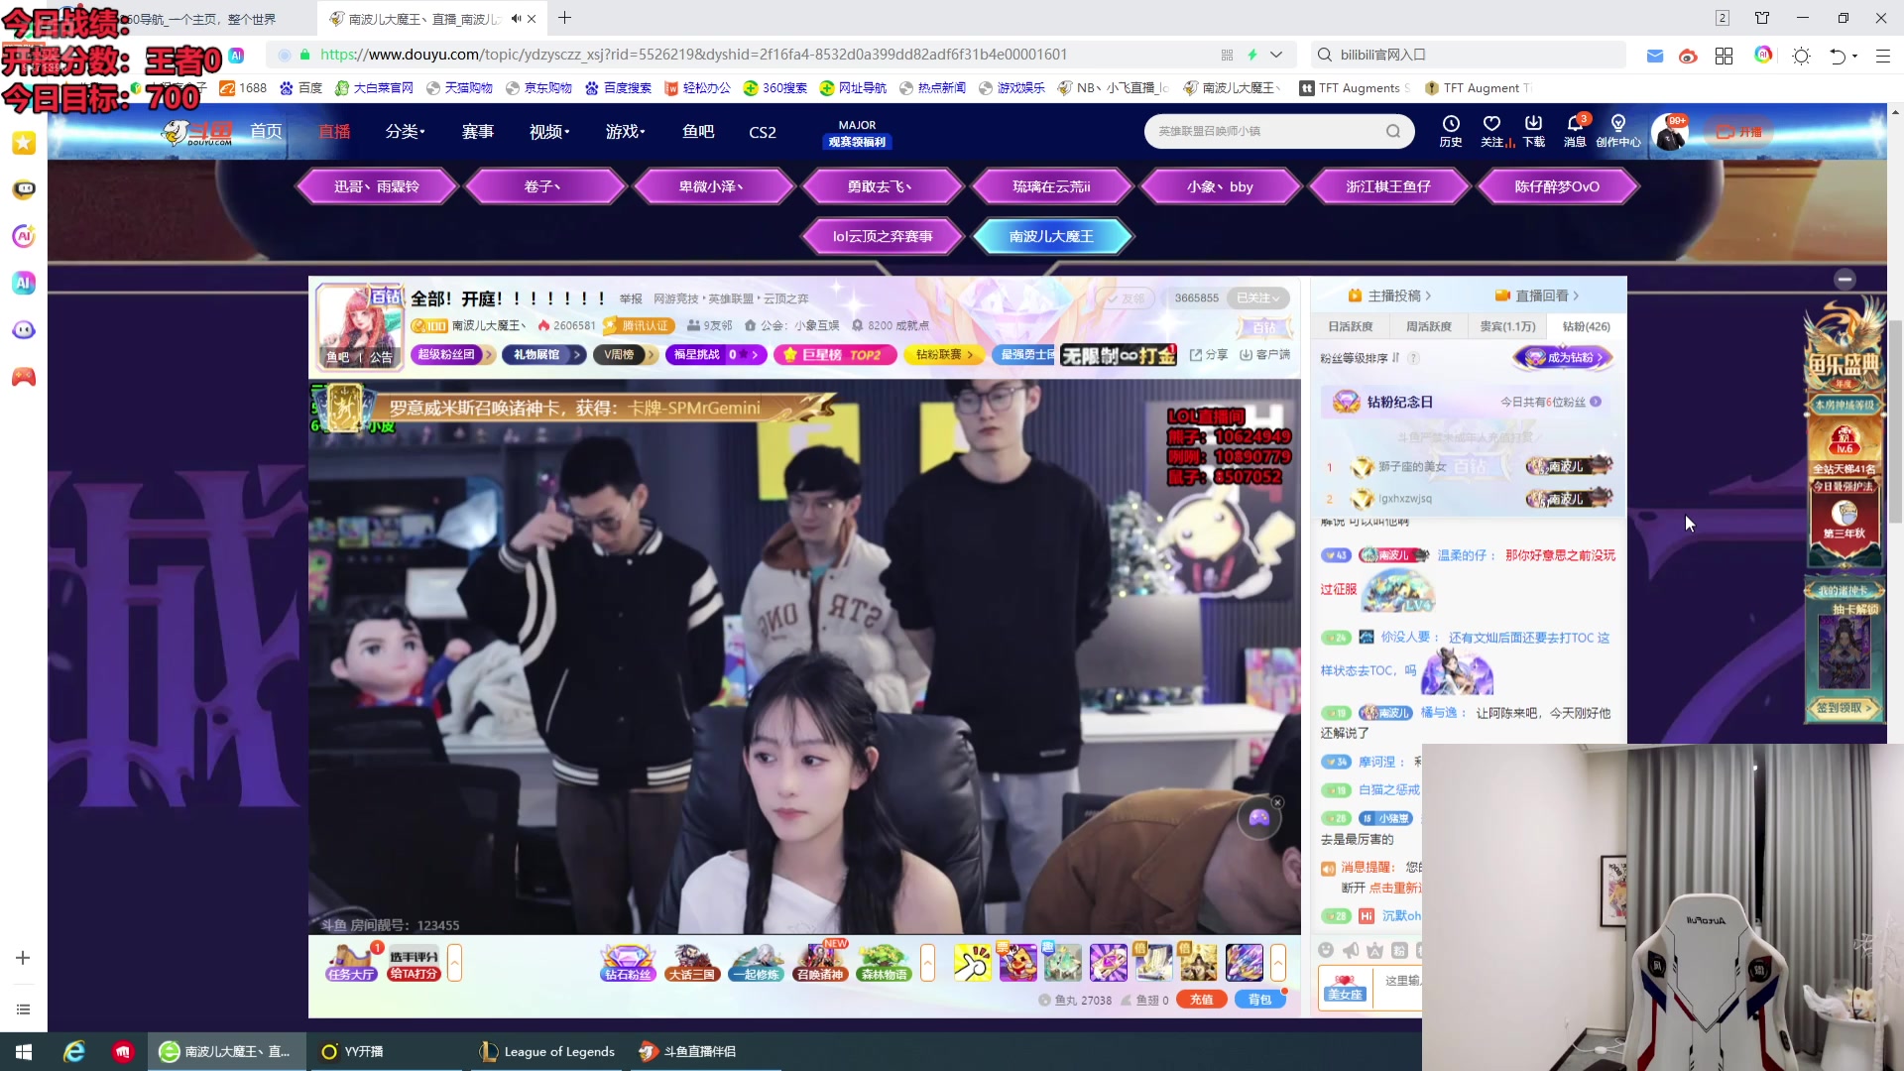The image size is (1904, 1071).
Task: Expand arrow beside 给TA打分 panel
Action: (454, 962)
